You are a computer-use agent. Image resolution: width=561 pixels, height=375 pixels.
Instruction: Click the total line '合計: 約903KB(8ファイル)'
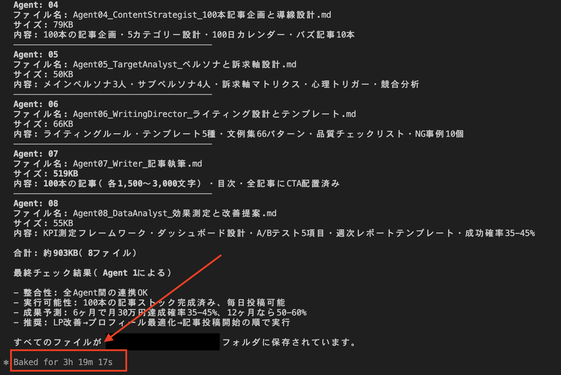pyautogui.click(x=75, y=253)
